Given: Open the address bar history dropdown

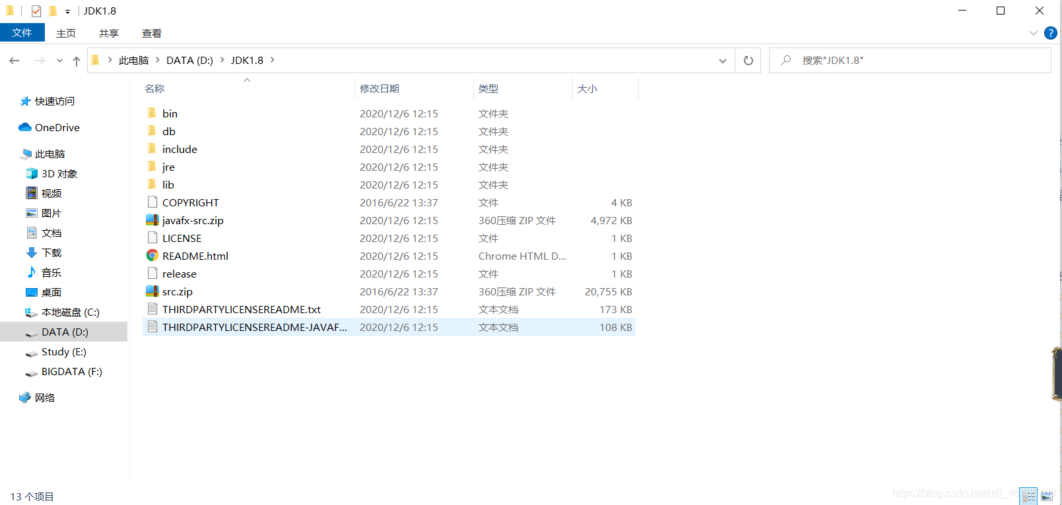Looking at the screenshot, I should tap(723, 61).
